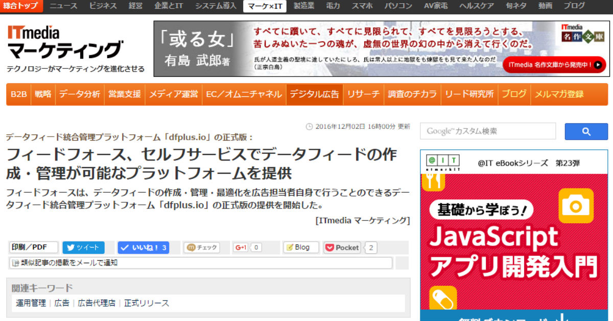Save the article to Pocket

coord(342,248)
